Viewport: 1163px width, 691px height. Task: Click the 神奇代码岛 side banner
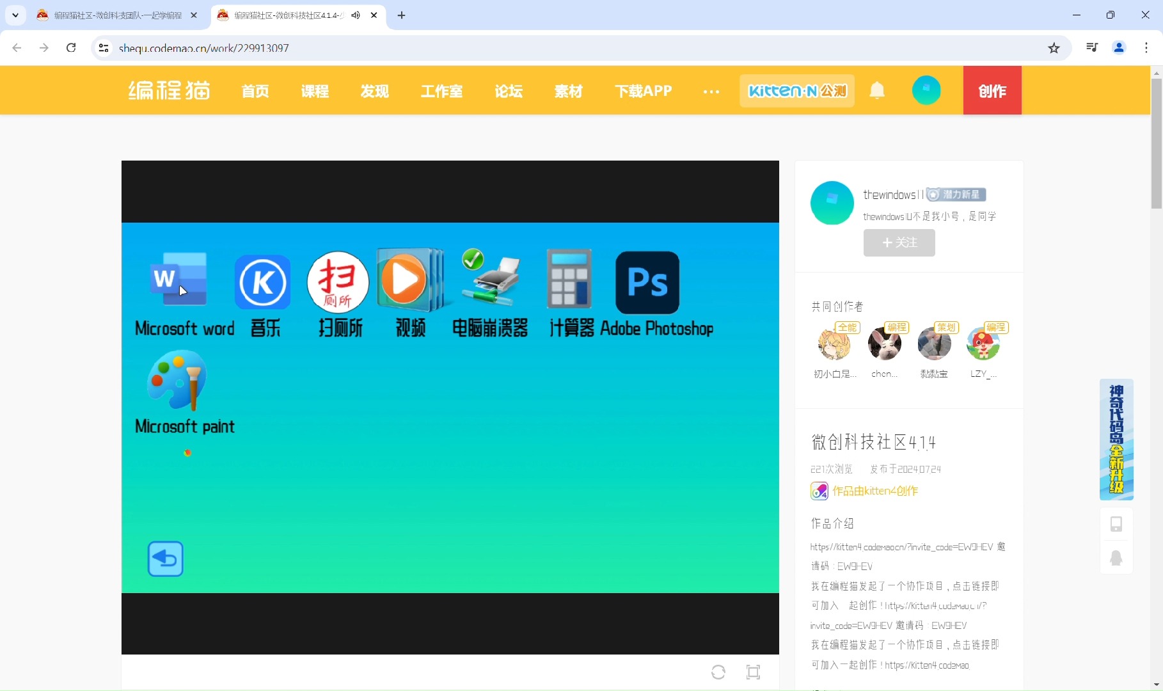point(1116,440)
